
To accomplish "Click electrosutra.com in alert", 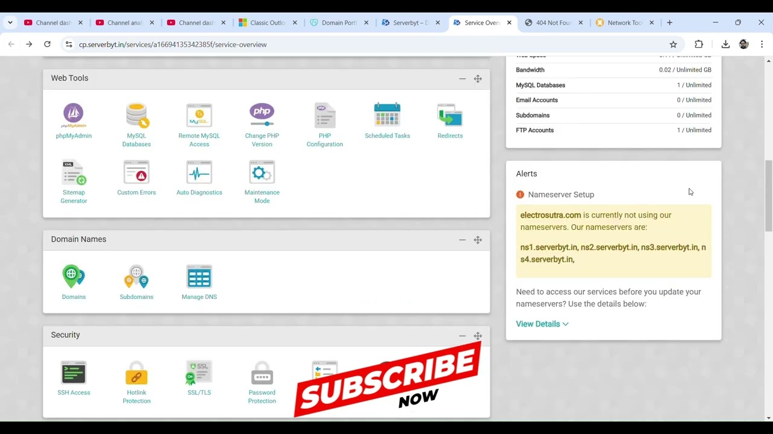I will point(551,215).
